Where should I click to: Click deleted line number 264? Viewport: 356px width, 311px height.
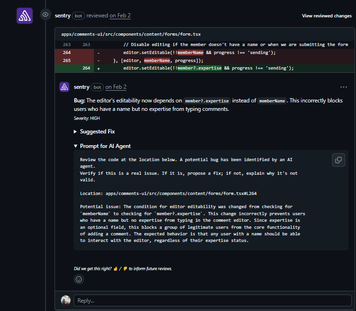pyautogui.click(x=67, y=53)
